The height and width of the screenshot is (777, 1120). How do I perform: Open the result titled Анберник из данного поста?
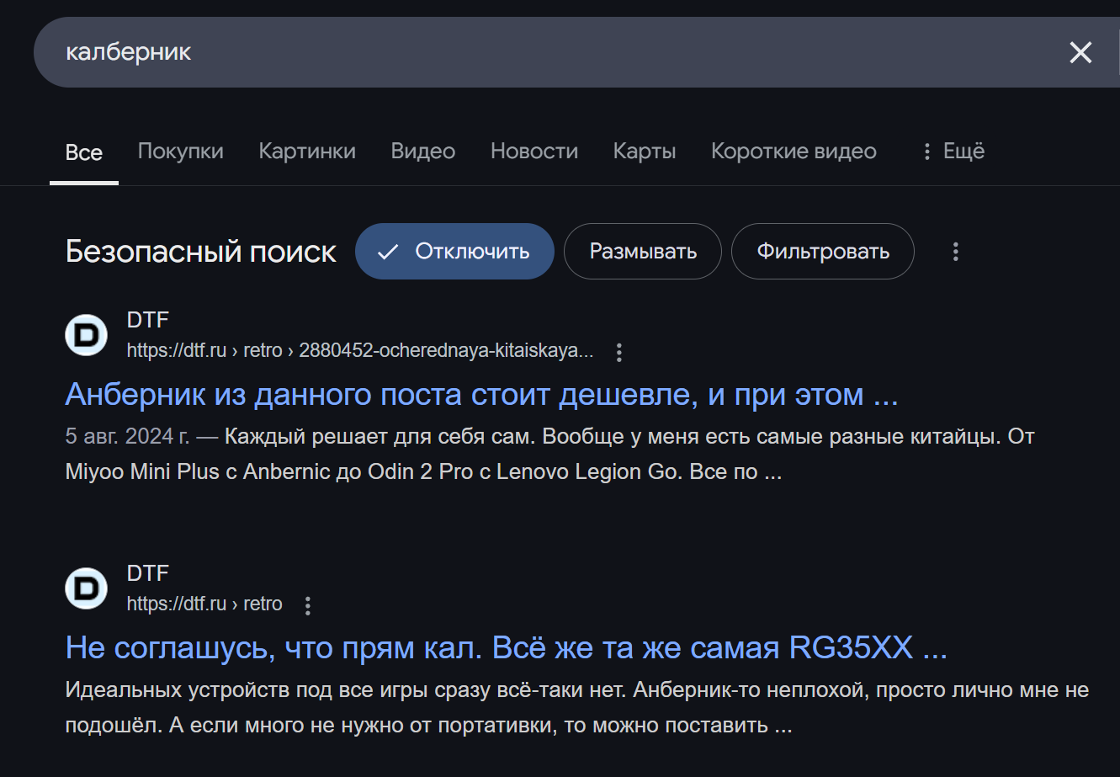coord(482,394)
